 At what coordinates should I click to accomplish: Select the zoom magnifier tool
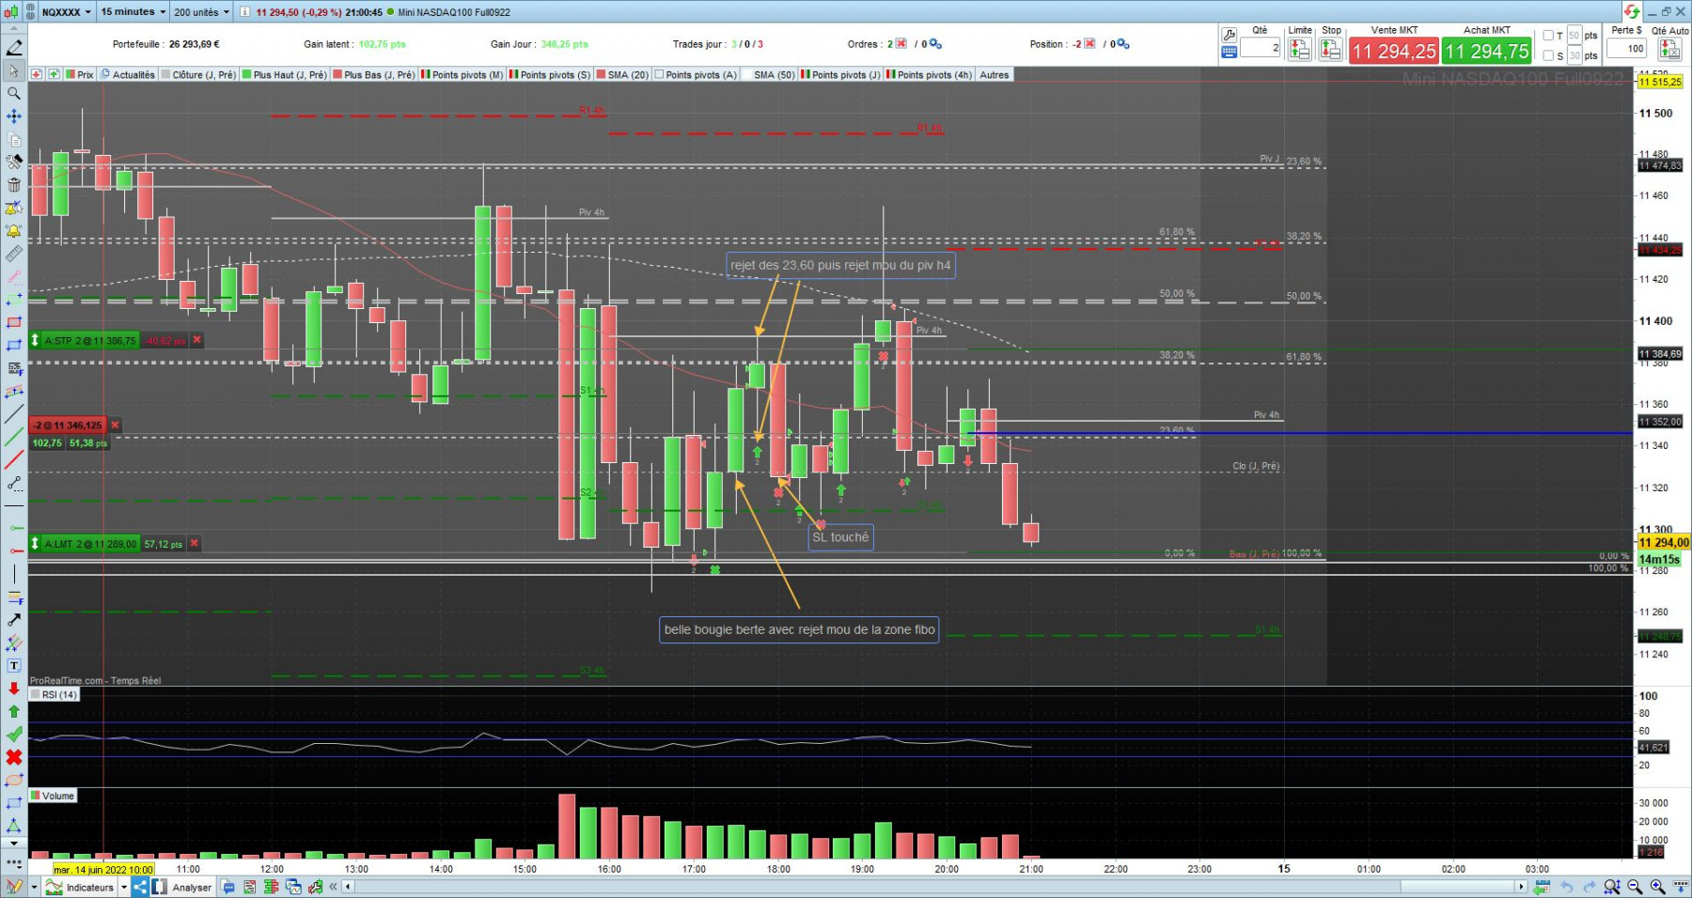tap(14, 94)
